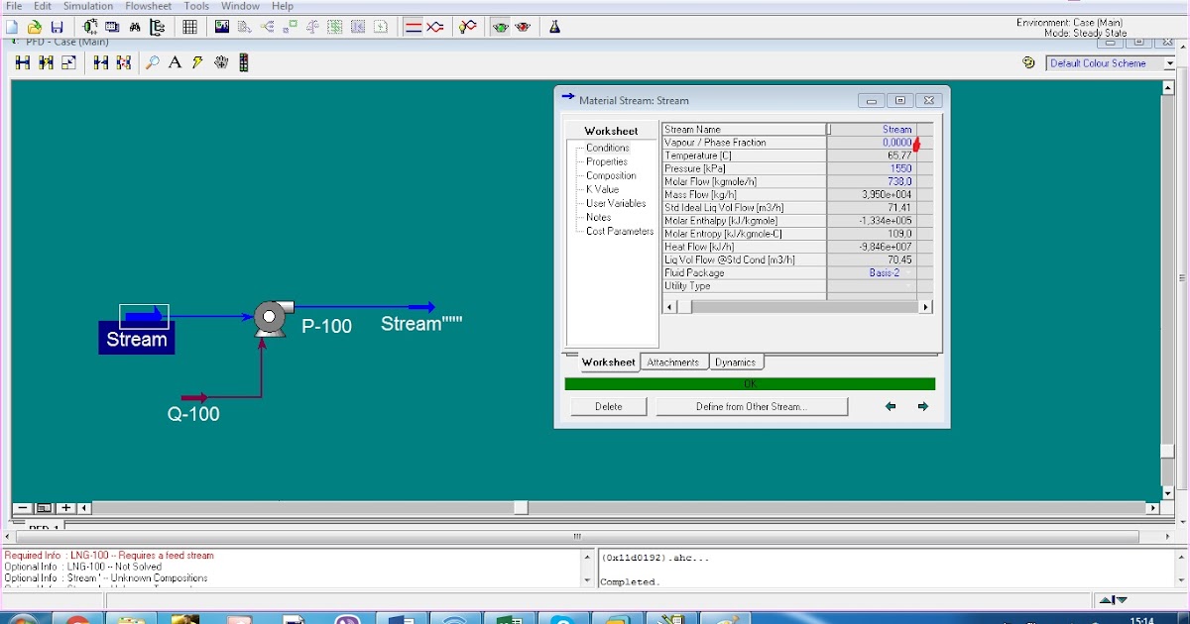Delete the stream with the Delete button
Screen dimensions: 1190x624
click(608, 406)
